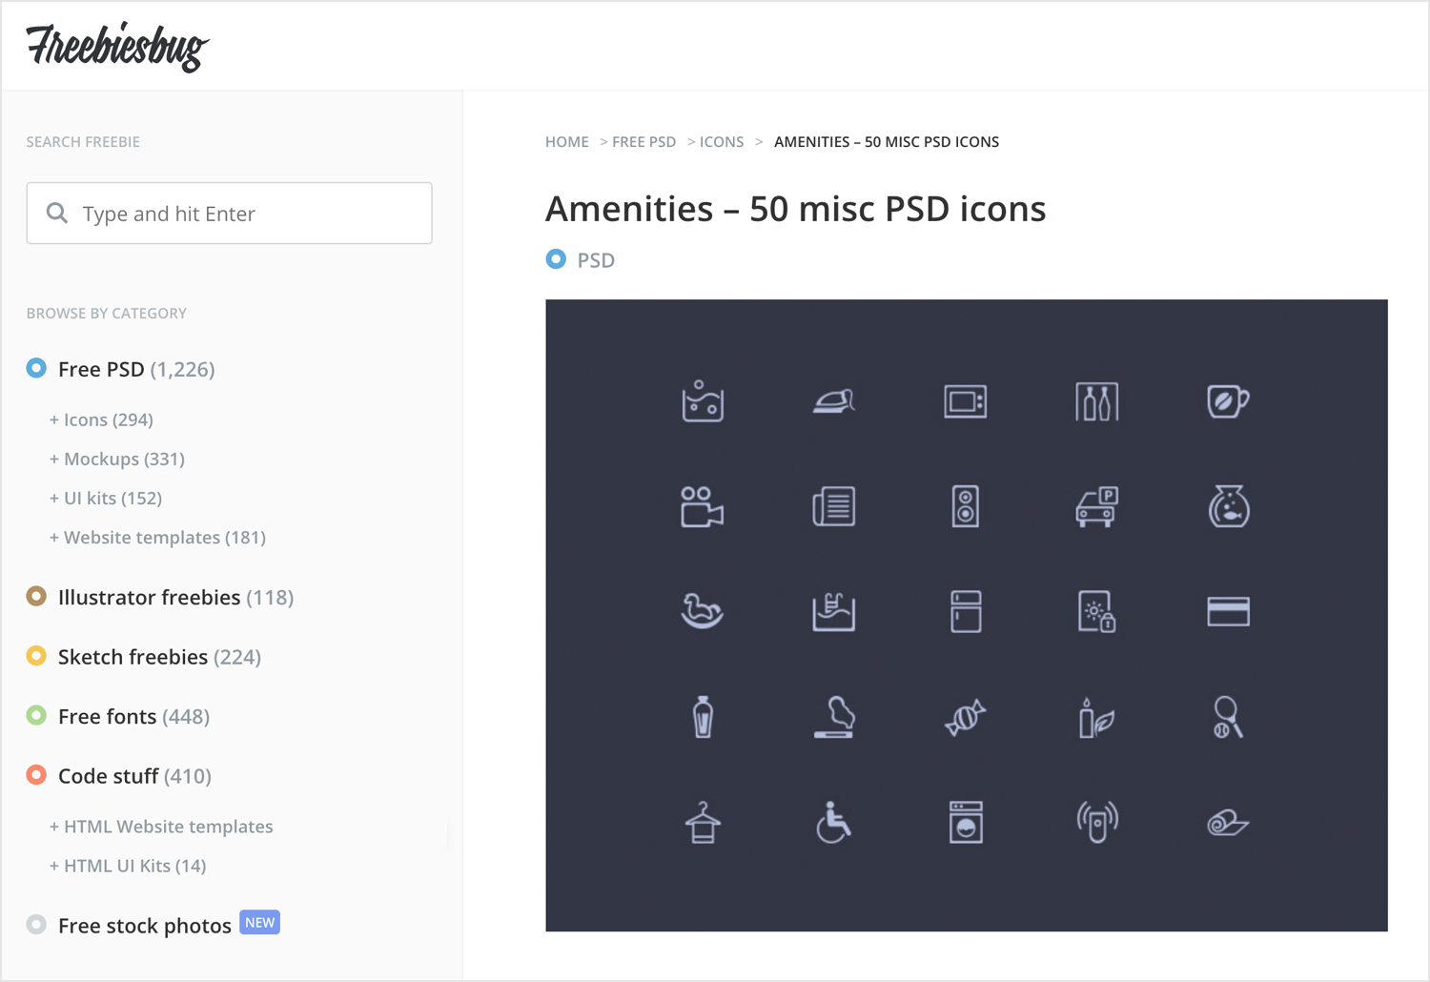Open the Illustrator freebies category
Viewport: 1430px width, 982px height.
175,597
